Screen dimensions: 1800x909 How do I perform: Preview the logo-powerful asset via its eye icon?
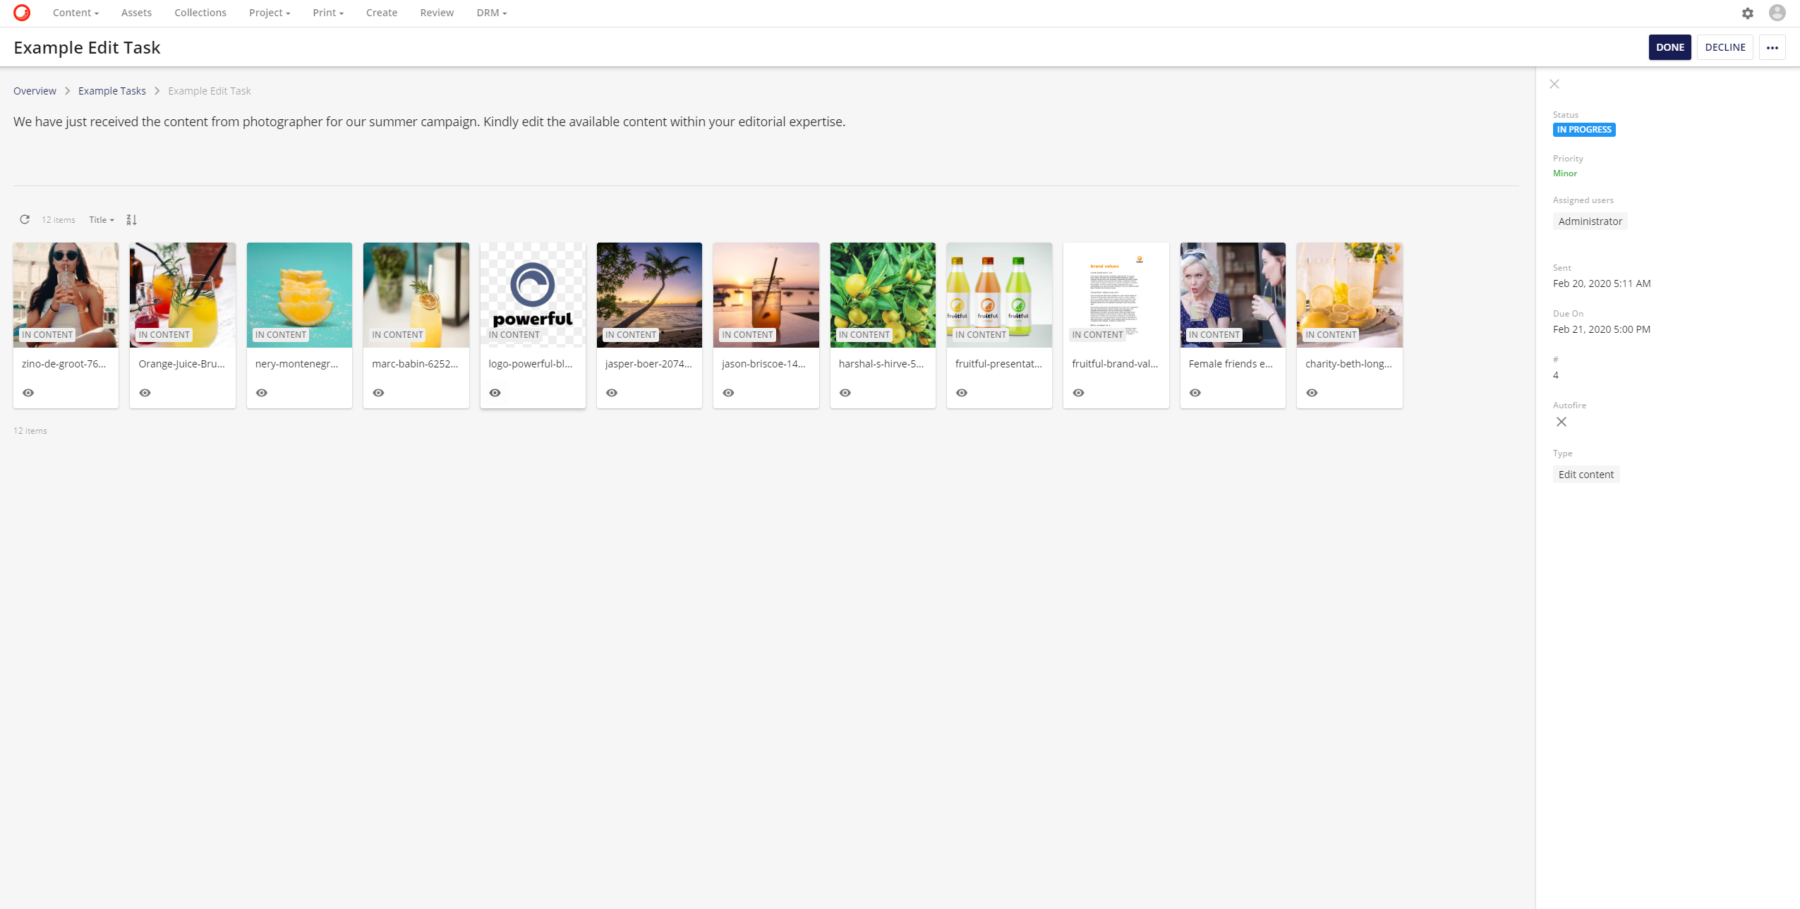pos(495,393)
